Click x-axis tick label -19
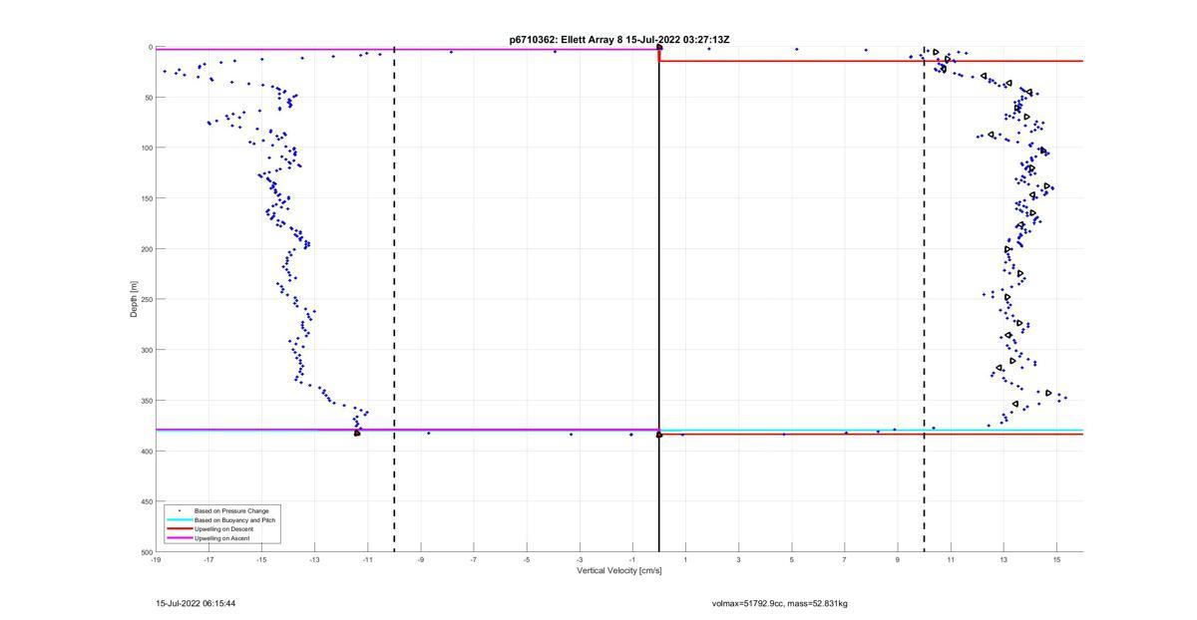1197x620 pixels. (x=156, y=559)
